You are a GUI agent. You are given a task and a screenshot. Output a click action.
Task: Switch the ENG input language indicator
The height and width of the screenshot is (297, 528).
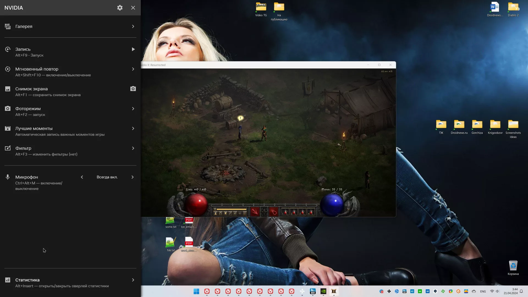(x=483, y=291)
